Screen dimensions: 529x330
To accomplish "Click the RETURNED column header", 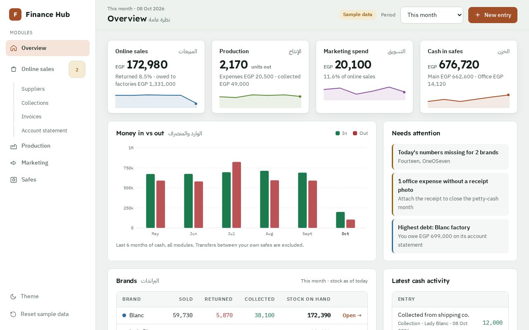I will [x=219, y=299].
